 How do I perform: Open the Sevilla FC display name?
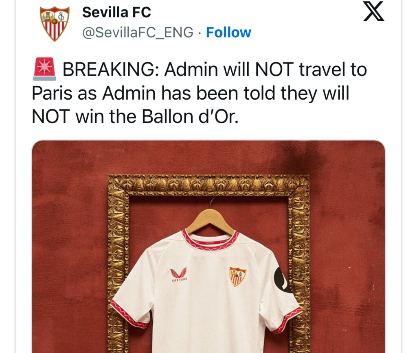[x=116, y=12]
